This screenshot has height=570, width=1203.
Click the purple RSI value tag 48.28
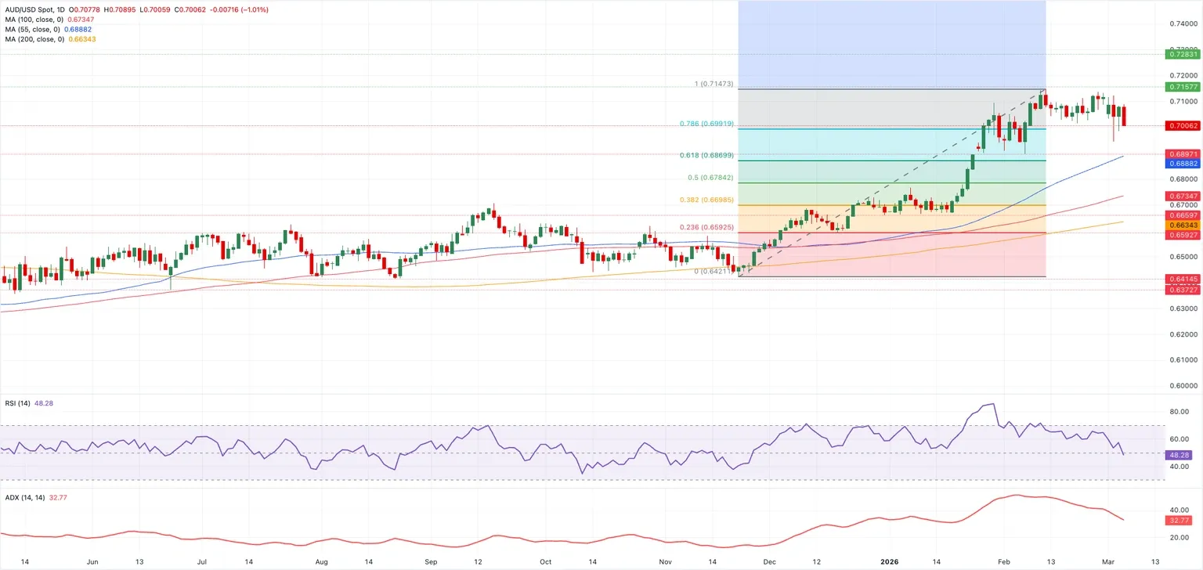tap(1180, 454)
